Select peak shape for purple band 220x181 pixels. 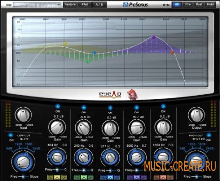point(137,177)
